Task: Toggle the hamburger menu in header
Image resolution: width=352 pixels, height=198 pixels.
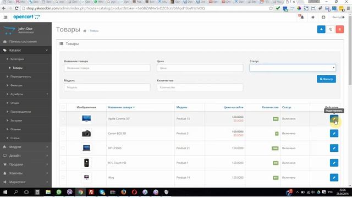Action: [x=5, y=17]
